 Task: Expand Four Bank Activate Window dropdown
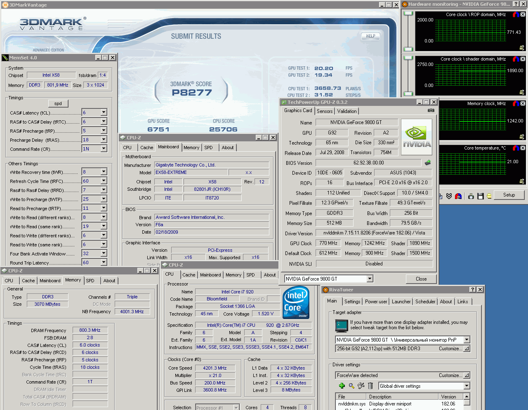click(x=104, y=253)
